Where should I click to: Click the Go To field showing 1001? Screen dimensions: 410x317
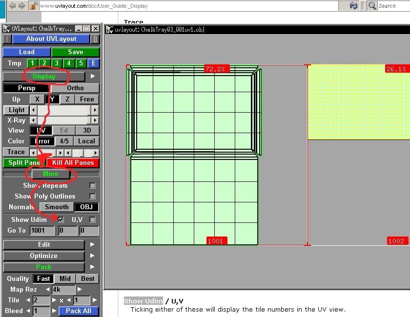(x=42, y=231)
